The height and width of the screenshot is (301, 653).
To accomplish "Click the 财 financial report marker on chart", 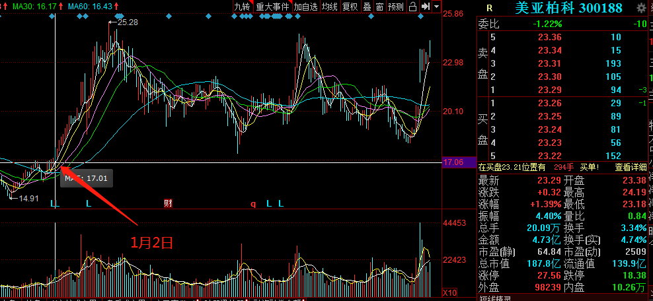I will (x=169, y=203).
